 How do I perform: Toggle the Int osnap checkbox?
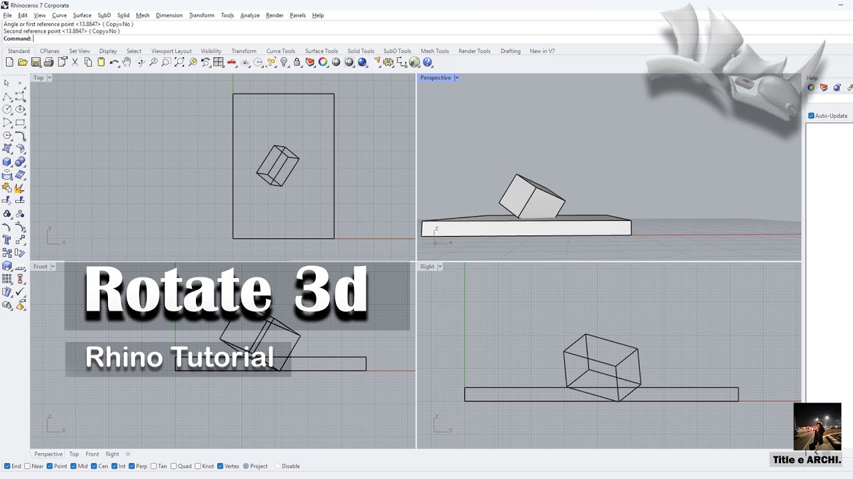[115, 466]
